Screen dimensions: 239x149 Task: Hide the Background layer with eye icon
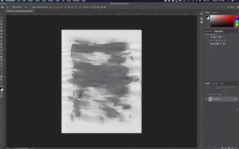206,99
